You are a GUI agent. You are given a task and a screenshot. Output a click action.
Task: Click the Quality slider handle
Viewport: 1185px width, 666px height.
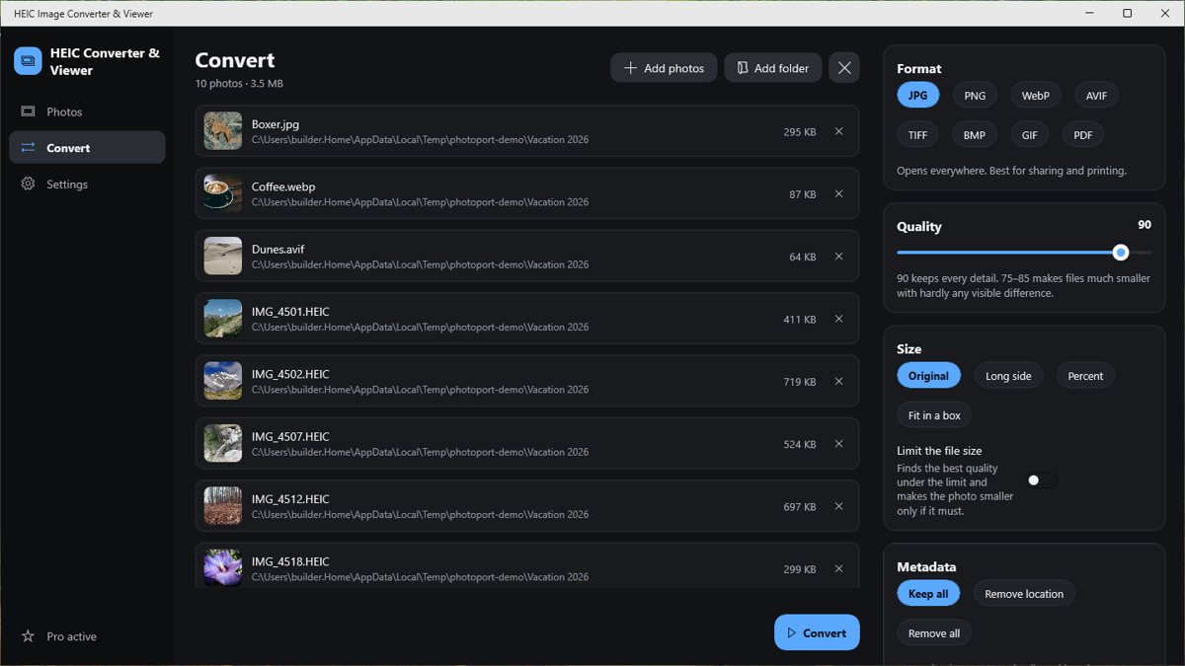[1121, 253]
